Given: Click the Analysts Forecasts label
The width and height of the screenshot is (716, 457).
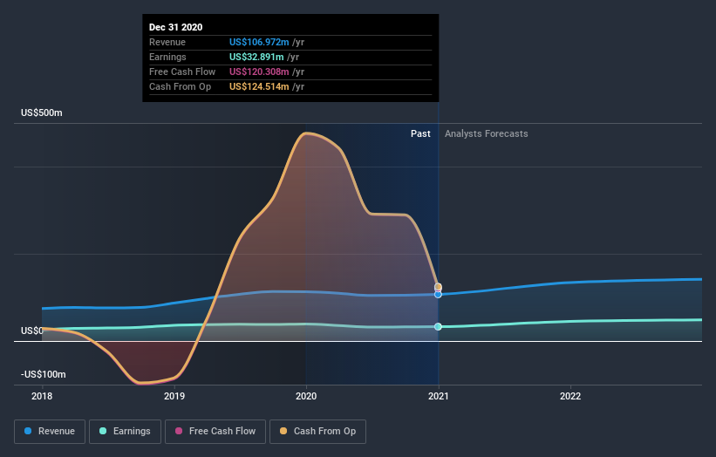Looking at the screenshot, I should (x=487, y=133).
